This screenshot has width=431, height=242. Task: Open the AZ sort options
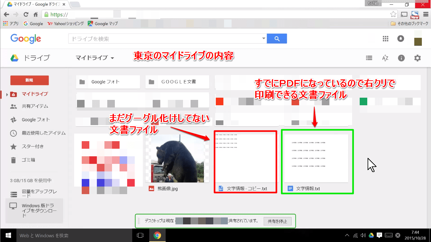[385, 58]
